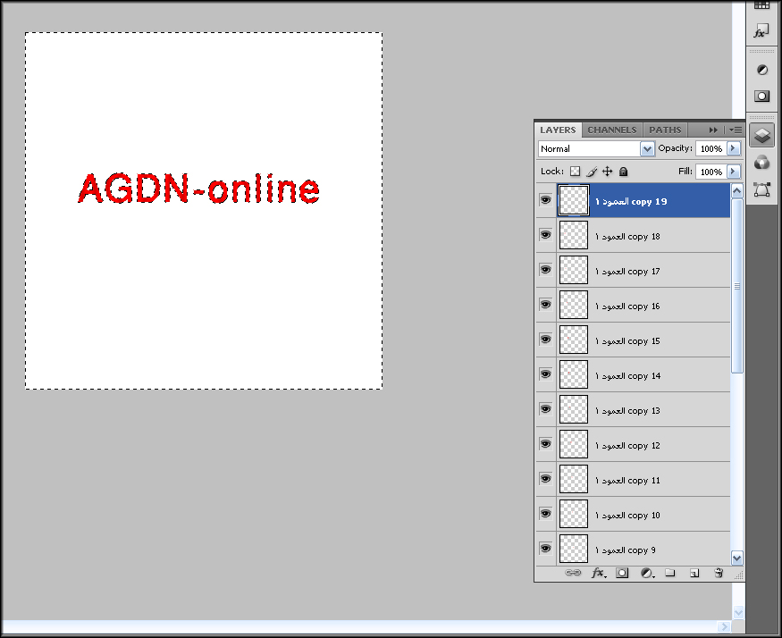Click canvas vertical scroll down arrow
This screenshot has width=782, height=638.
[738, 612]
